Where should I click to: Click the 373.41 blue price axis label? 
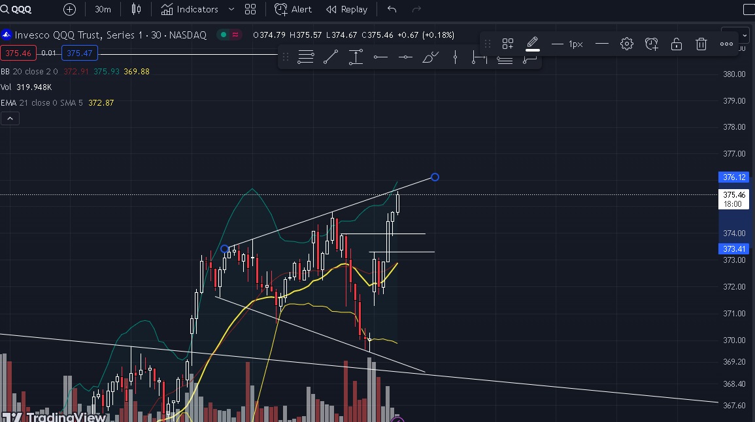pos(734,249)
